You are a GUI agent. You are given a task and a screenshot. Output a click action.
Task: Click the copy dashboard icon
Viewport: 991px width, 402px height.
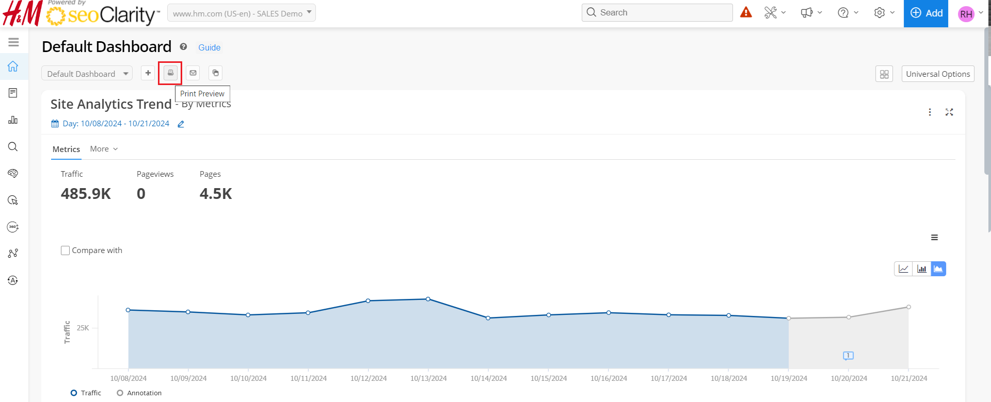(x=216, y=73)
